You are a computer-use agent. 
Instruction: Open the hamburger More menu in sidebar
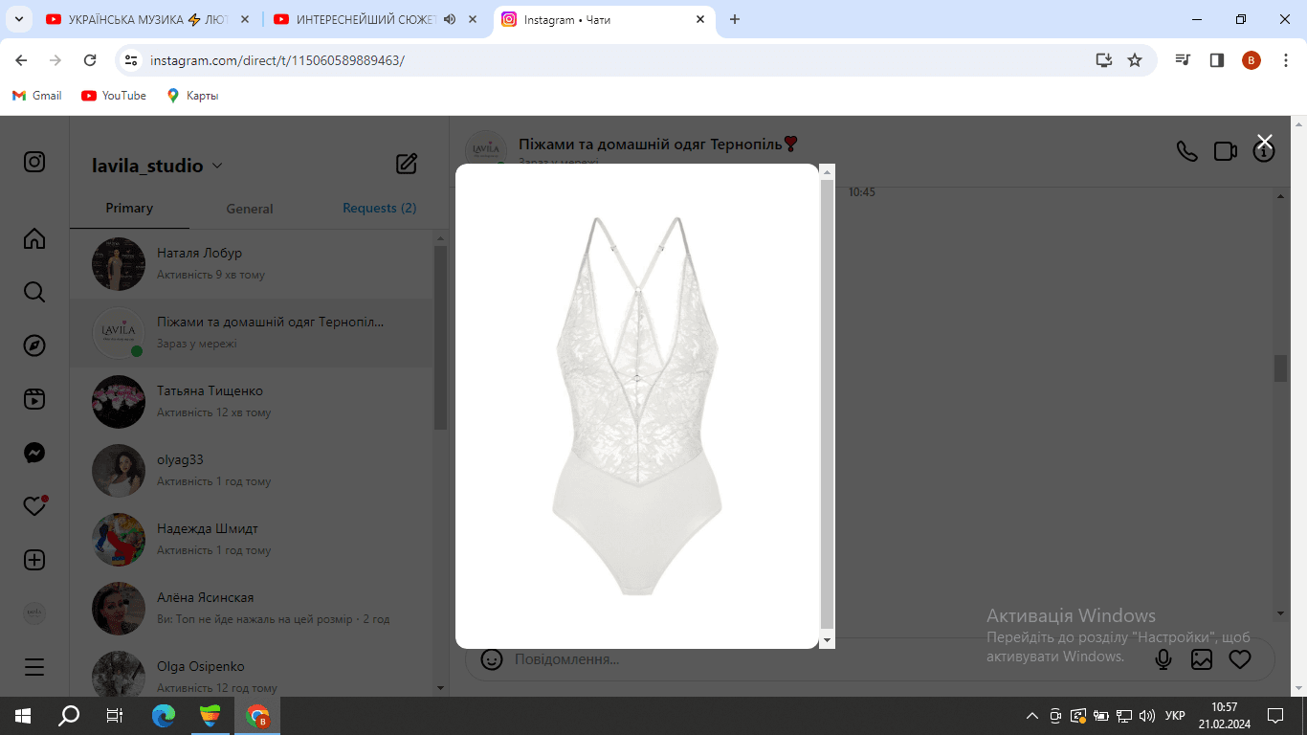point(34,667)
